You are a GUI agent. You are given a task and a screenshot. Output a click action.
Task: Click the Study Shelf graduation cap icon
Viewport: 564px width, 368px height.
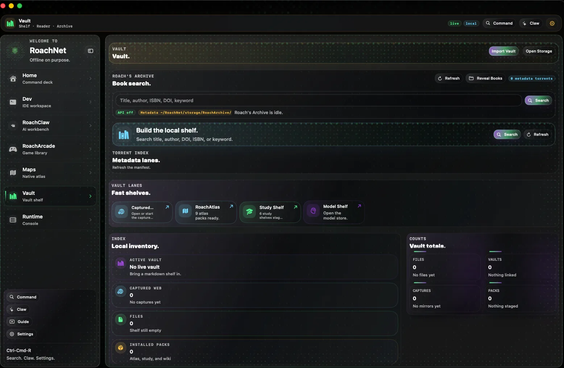249,212
